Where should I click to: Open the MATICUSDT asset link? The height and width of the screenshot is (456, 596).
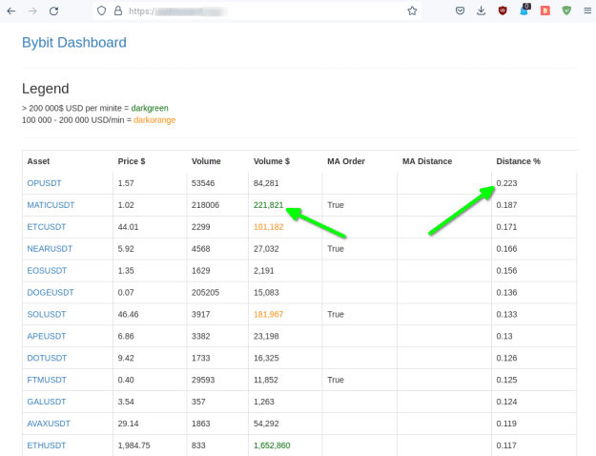[51, 205]
